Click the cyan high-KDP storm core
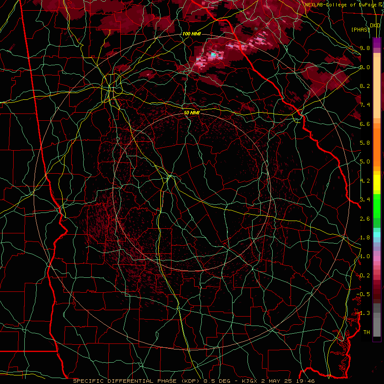The width and height of the screenshot is (384, 384). tap(214, 54)
